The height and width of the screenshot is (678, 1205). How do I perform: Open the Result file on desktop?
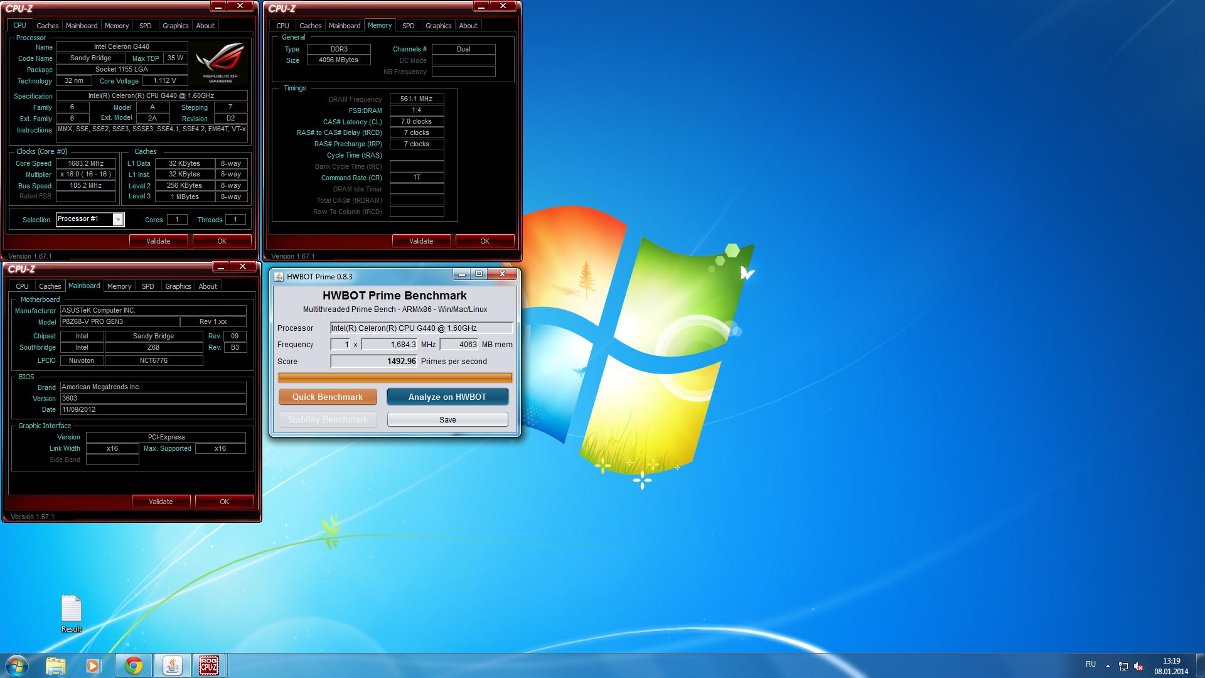[x=72, y=614]
